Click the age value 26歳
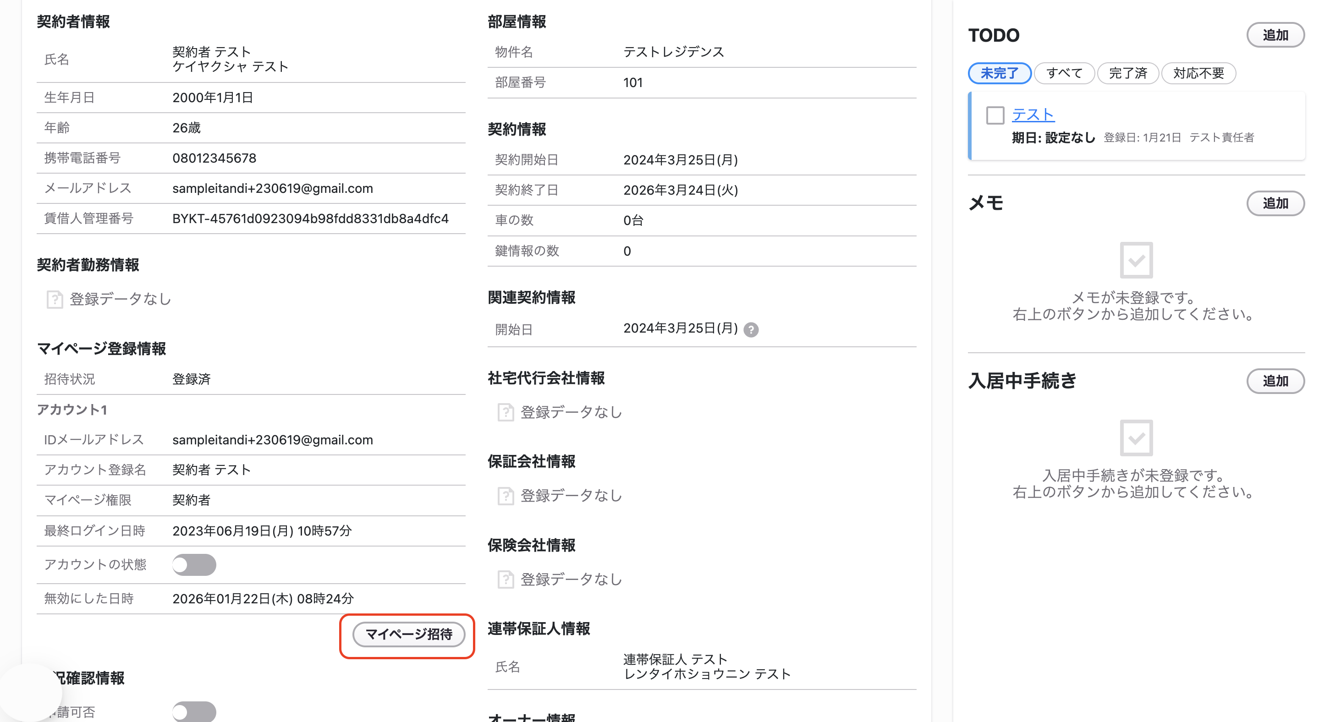 pyautogui.click(x=187, y=127)
